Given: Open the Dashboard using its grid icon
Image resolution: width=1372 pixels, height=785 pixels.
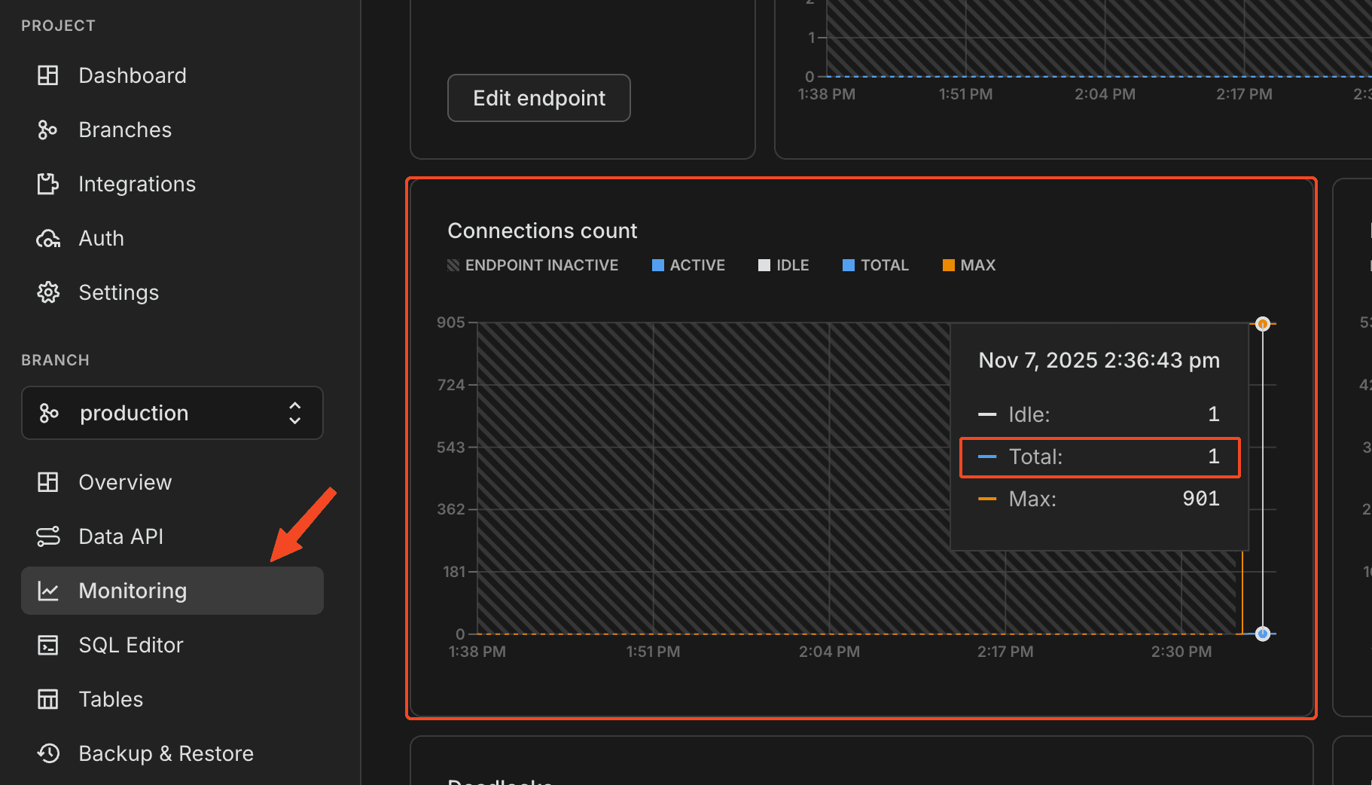Looking at the screenshot, I should [x=47, y=75].
